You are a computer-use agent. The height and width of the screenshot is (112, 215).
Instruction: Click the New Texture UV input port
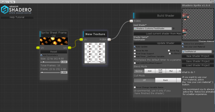81,40
